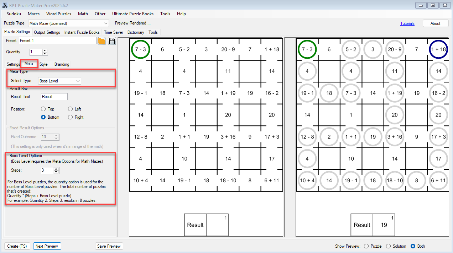Viewport: 453px width, 253px height.
Task: Open the Ultimate Puzzle Books menu
Action: tap(133, 14)
